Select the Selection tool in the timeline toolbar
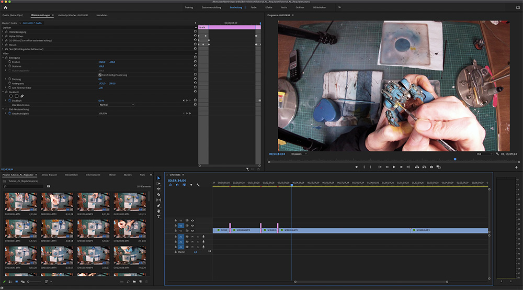 point(158,178)
